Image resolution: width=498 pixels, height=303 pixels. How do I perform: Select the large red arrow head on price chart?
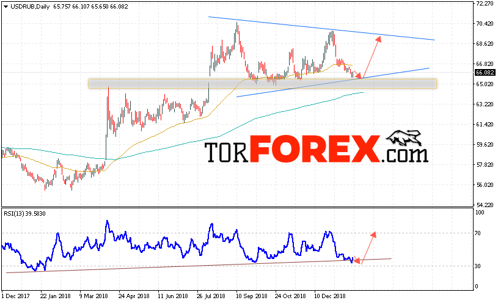378,39
